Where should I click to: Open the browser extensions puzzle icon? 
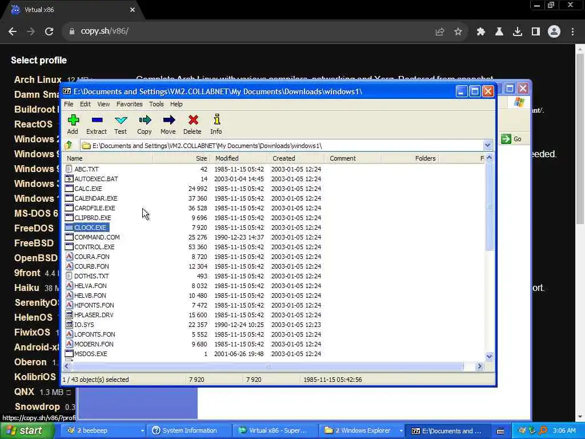480,32
